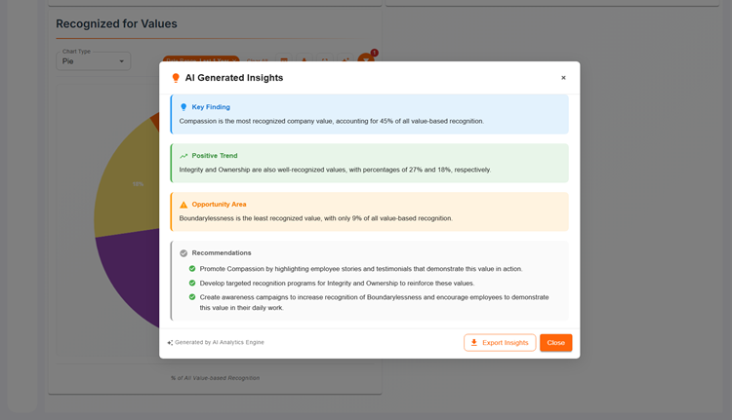This screenshot has width=732, height=420.
Task: Click the gray check-circle icon beside Recommendations
Action: tap(183, 252)
